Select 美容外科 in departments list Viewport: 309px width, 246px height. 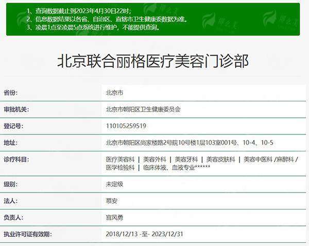[x=154, y=160]
